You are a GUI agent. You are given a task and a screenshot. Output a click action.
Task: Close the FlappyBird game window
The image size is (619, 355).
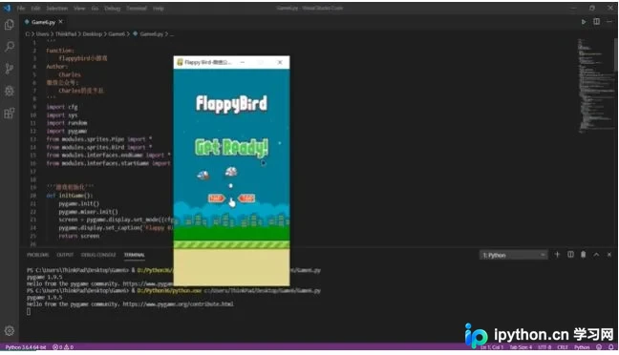pyautogui.click(x=280, y=62)
